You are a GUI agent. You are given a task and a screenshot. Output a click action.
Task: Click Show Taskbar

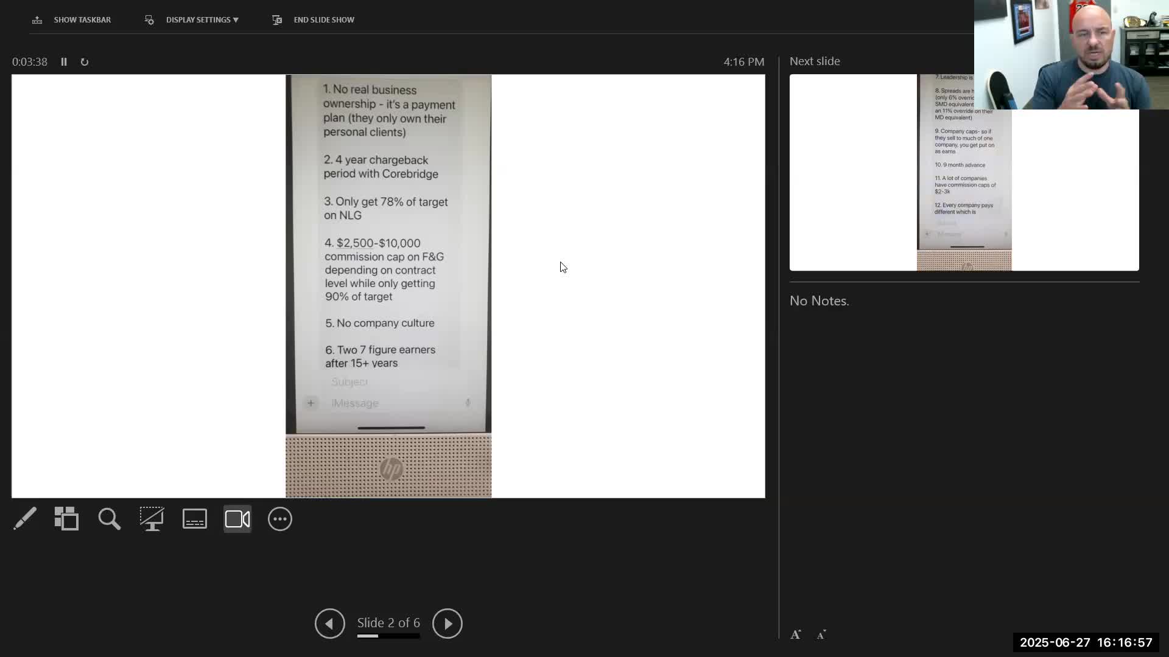82,20
